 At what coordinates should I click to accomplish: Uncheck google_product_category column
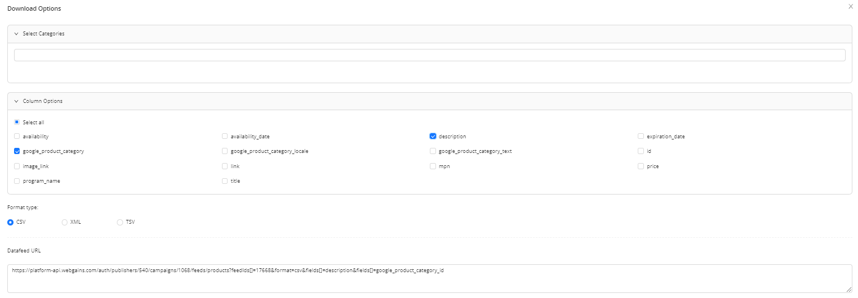pyautogui.click(x=17, y=151)
